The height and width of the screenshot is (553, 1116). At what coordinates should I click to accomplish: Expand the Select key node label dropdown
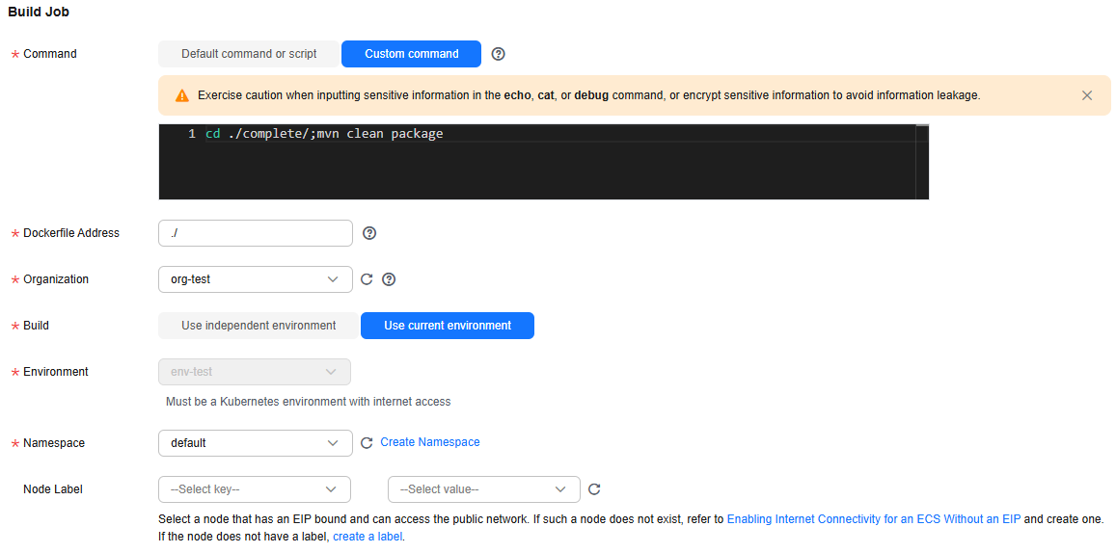pos(255,489)
